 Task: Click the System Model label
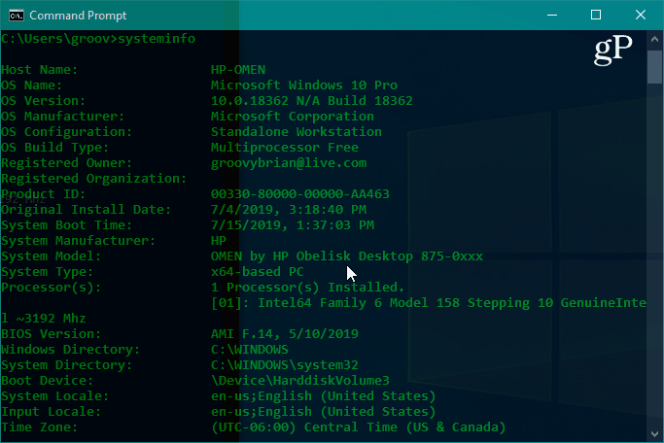tap(52, 256)
